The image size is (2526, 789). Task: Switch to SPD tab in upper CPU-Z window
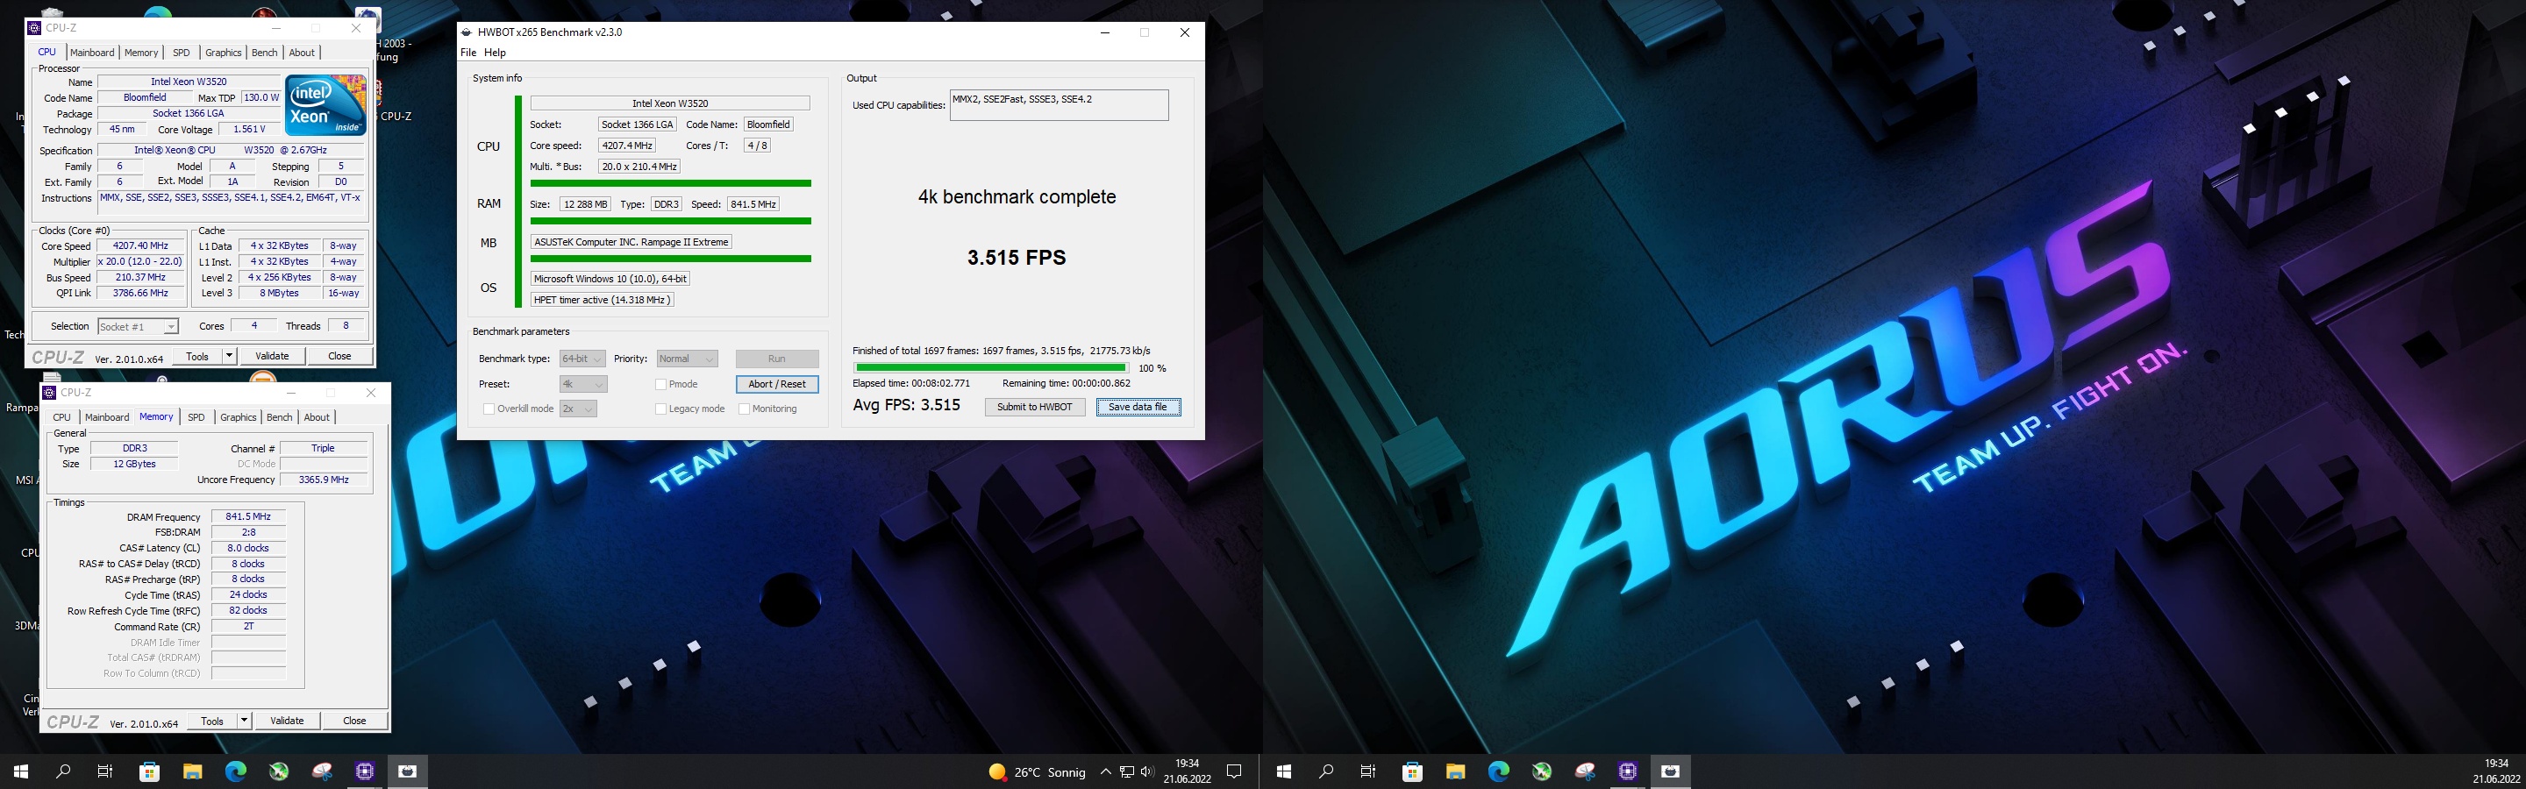[182, 53]
